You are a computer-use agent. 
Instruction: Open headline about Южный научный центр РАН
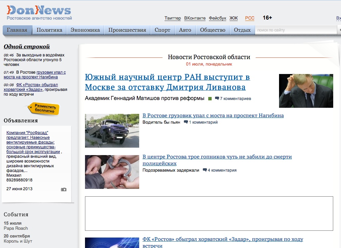tap(167, 82)
